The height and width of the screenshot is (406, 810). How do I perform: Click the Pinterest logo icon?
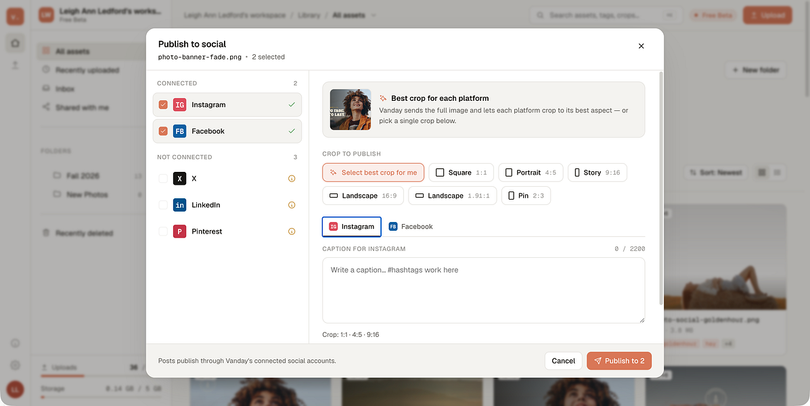pyautogui.click(x=179, y=231)
